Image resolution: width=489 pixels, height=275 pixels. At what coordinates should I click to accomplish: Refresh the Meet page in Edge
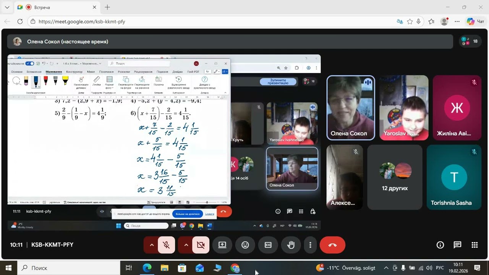point(20,22)
